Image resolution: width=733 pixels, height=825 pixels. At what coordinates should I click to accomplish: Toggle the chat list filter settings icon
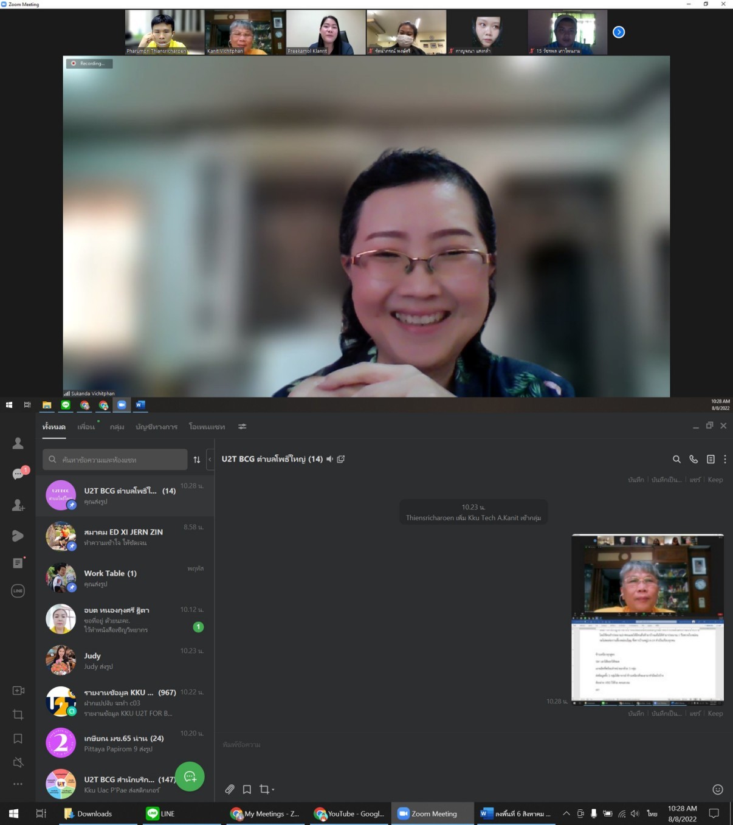[x=242, y=427]
